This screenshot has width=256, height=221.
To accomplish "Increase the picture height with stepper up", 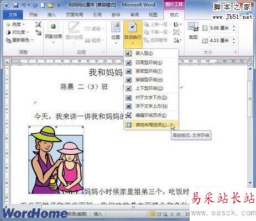I will click(234, 27).
